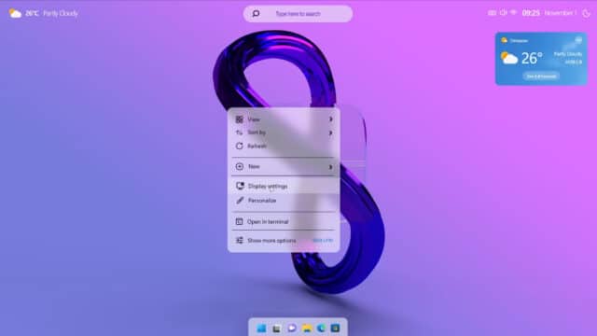
Task: Click the 26° temperature in the widget
Action: pyautogui.click(x=532, y=58)
